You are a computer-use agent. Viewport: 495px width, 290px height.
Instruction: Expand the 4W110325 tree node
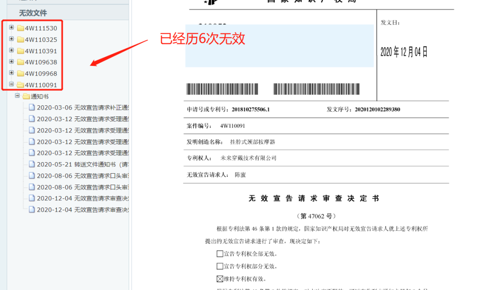[11, 39]
